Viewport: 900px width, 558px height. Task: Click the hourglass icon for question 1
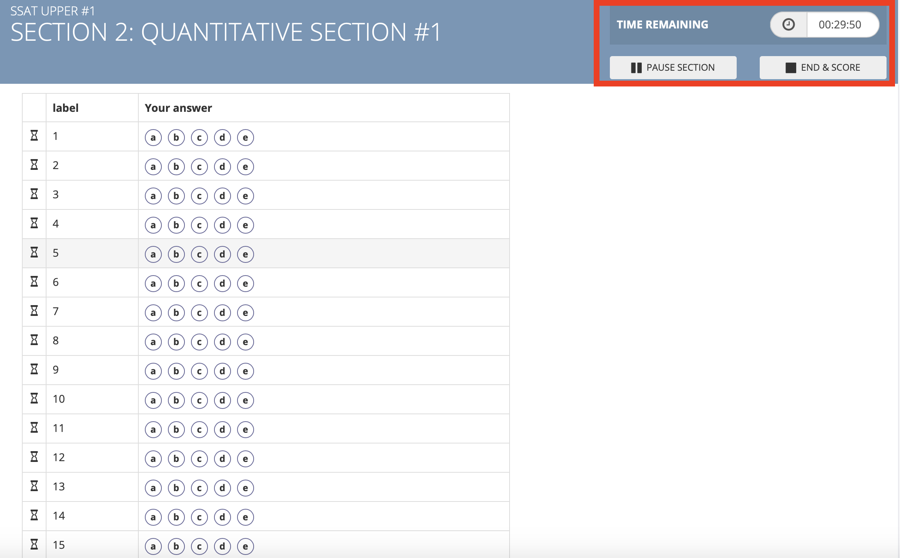pos(34,136)
